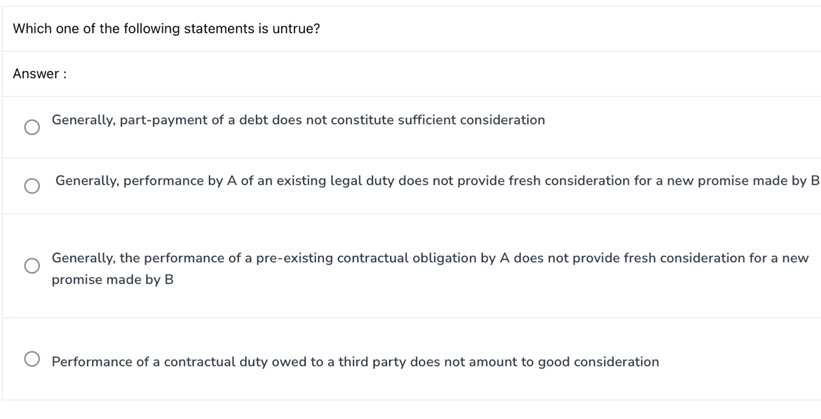Click the first answer's radio circle
This screenshot has width=821, height=419.
[x=32, y=126]
